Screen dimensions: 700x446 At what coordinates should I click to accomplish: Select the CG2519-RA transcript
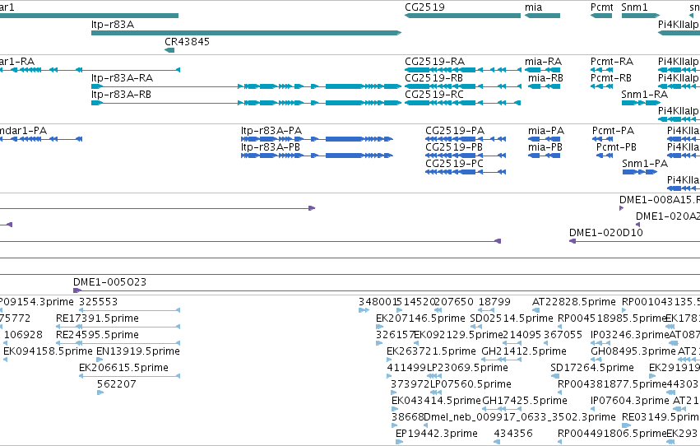(x=462, y=70)
